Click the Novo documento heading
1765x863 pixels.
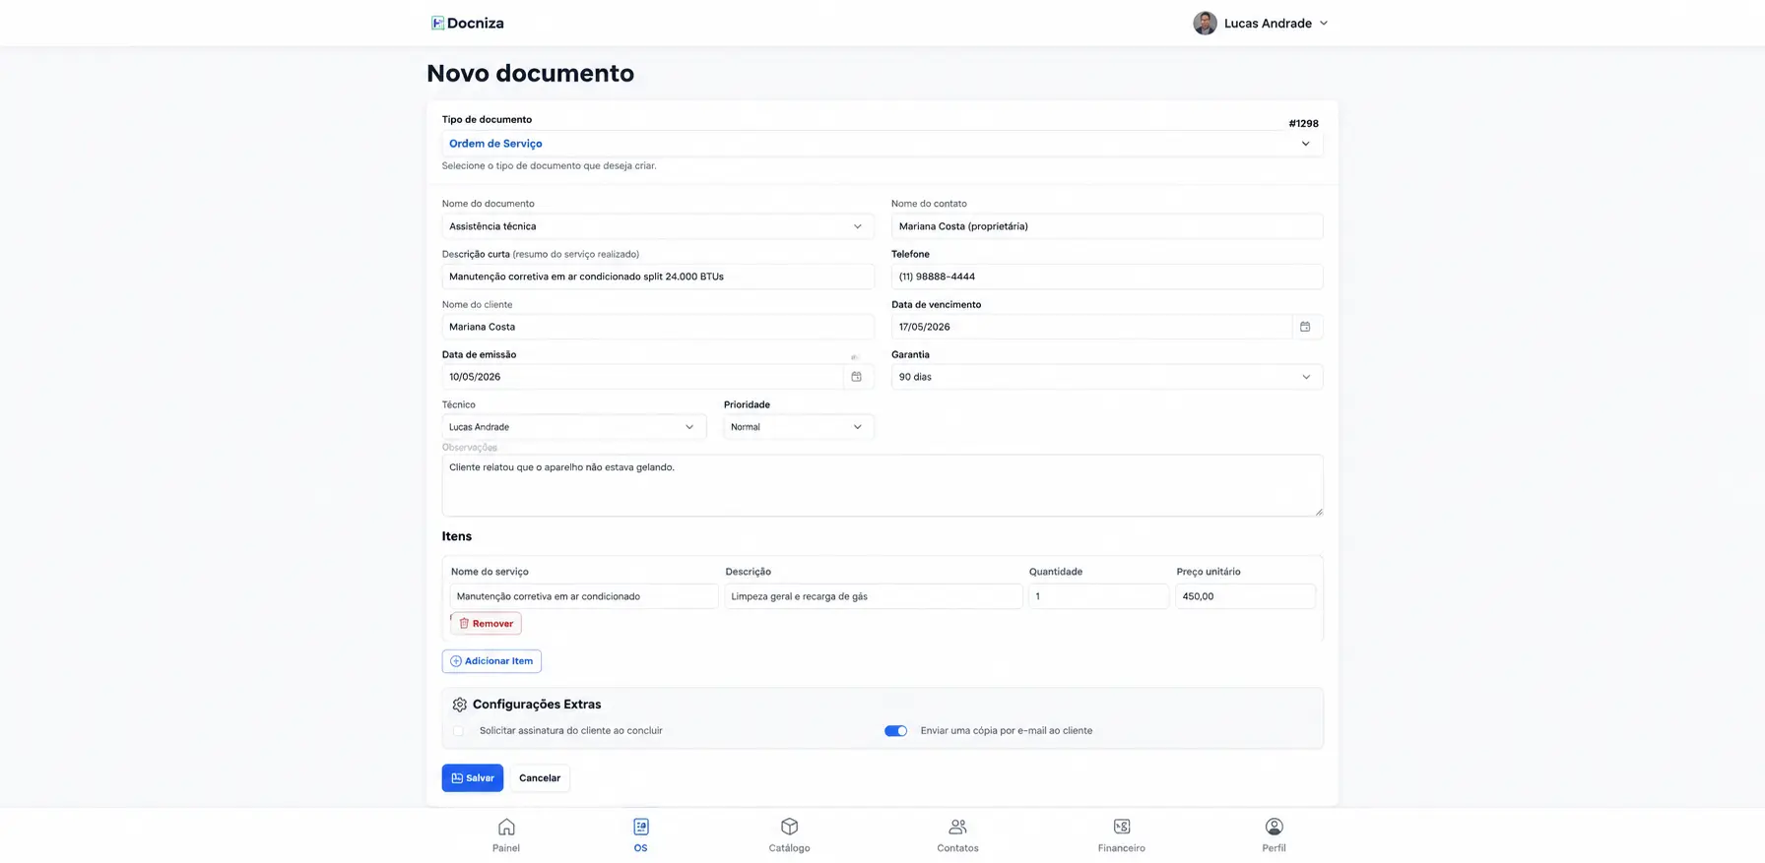tap(530, 74)
